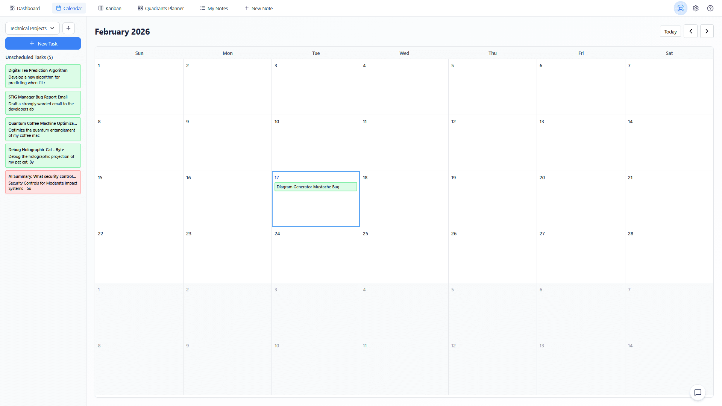Screen dimensions: 722x406
Task: Click the AI Summary security controls card
Action: pos(43,182)
